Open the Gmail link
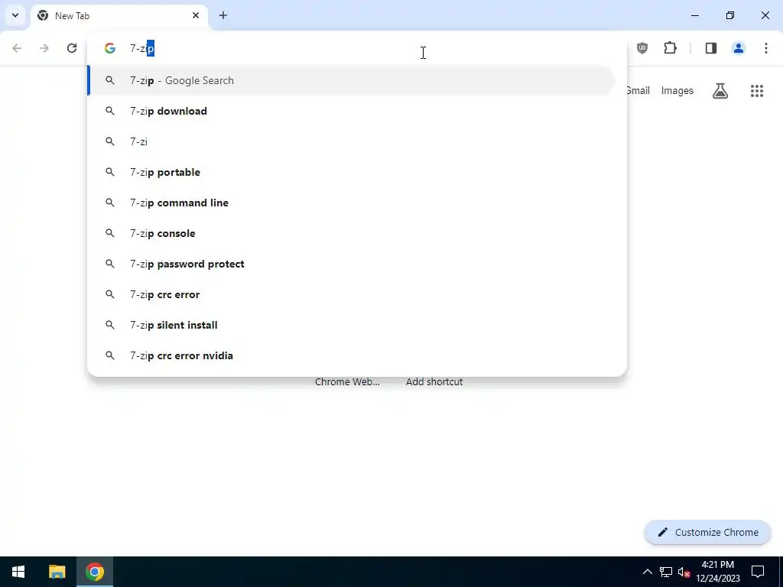 (x=638, y=91)
